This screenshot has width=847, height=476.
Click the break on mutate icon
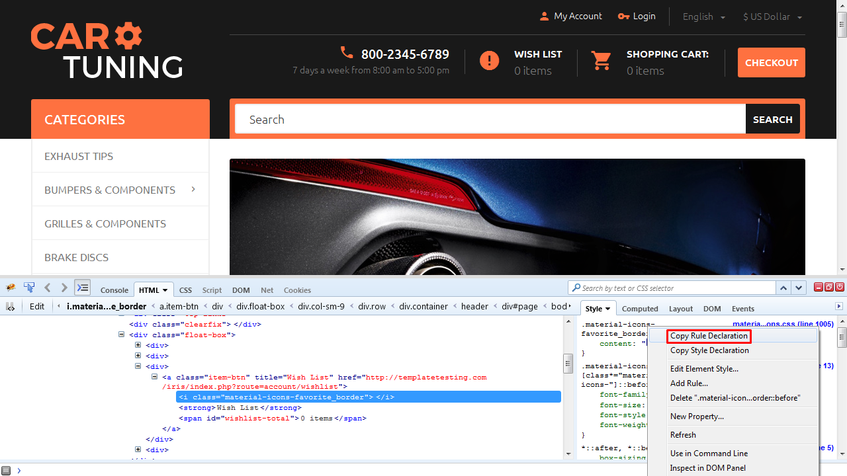pyautogui.click(x=11, y=307)
